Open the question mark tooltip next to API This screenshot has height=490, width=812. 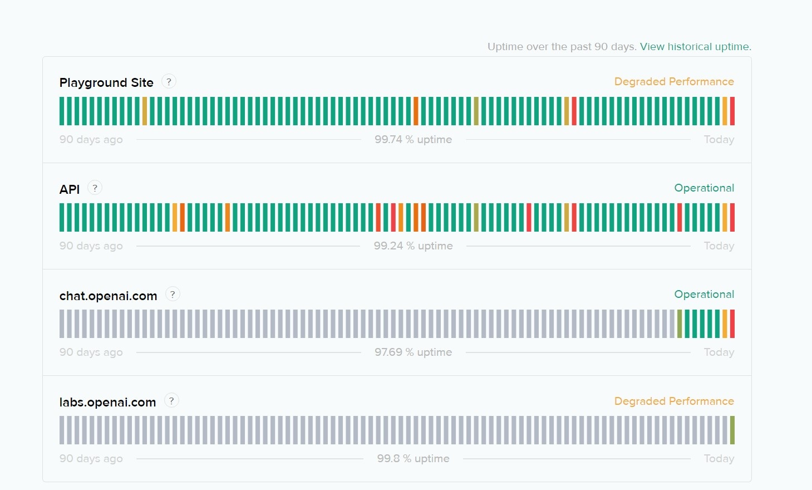(x=95, y=188)
